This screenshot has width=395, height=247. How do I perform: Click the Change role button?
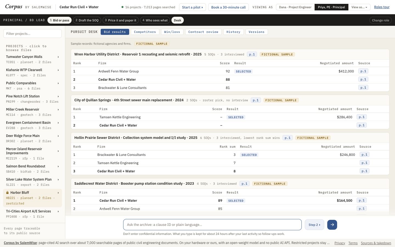click(380, 20)
